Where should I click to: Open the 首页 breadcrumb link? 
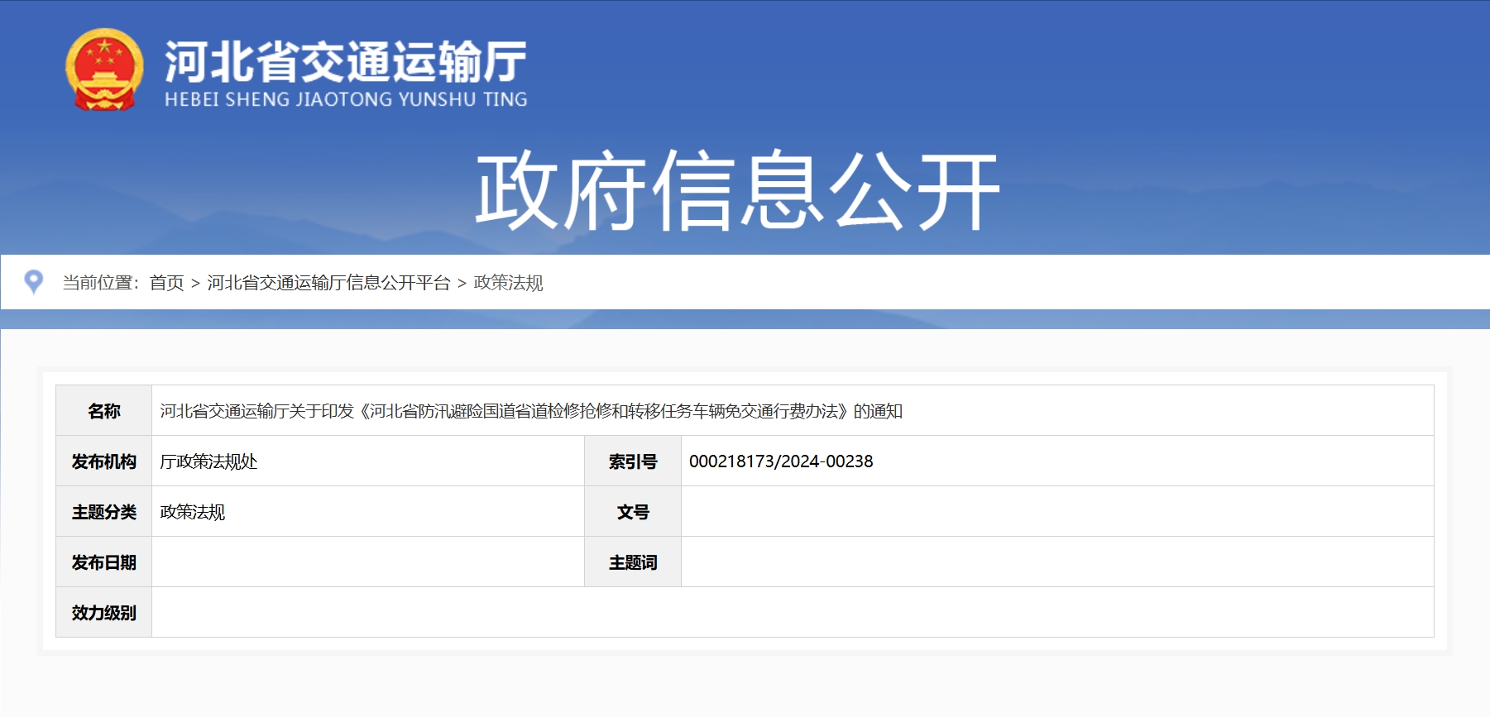166,283
